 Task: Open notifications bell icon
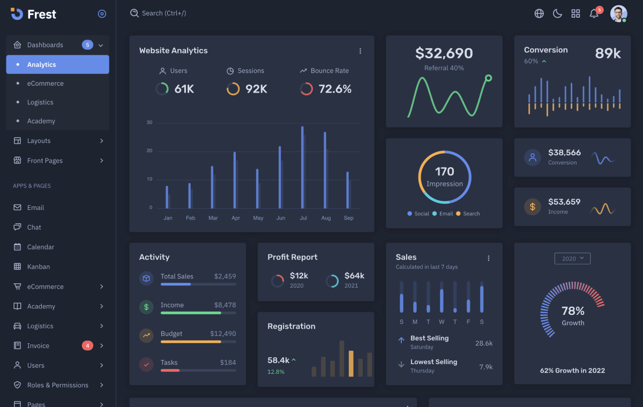pyautogui.click(x=594, y=13)
